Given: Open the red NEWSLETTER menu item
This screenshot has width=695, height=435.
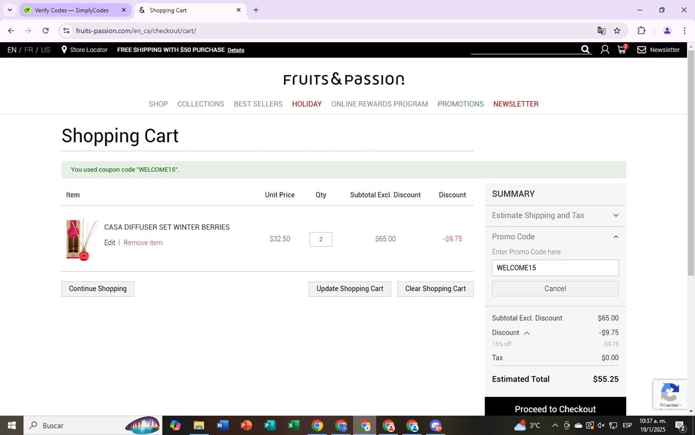Looking at the screenshot, I should point(516,104).
